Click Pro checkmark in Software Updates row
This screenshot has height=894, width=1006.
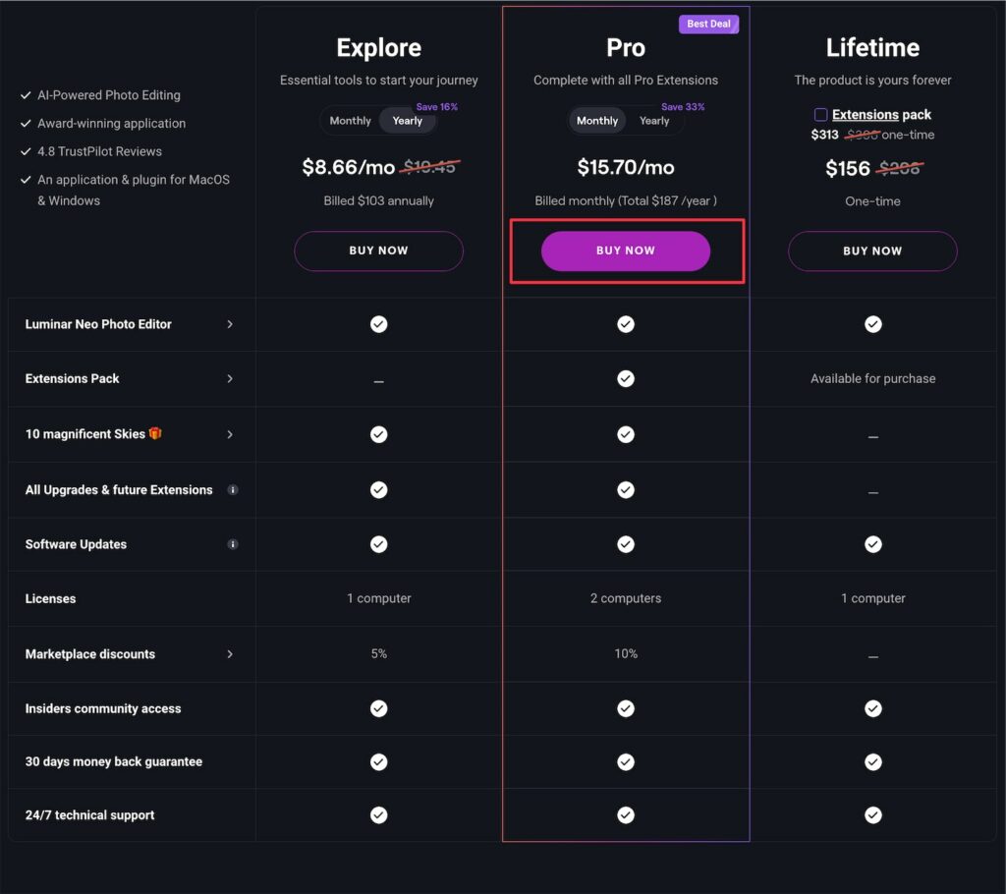pos(626,544)
